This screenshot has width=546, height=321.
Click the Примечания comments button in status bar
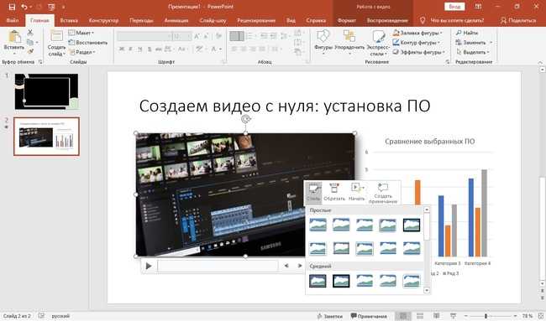pos(369,316)
